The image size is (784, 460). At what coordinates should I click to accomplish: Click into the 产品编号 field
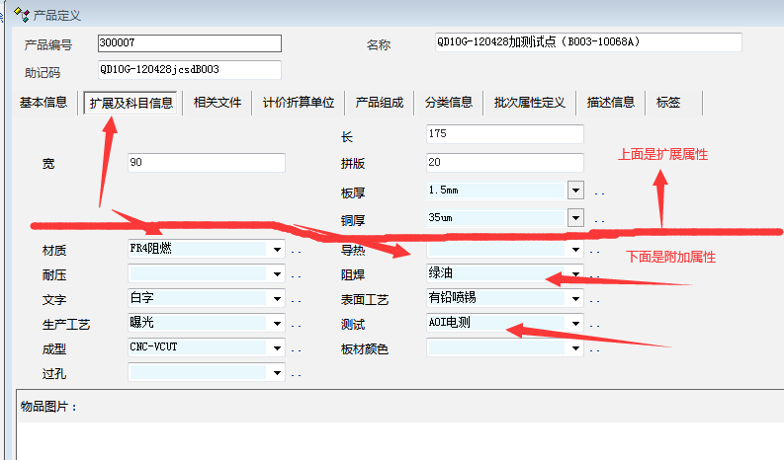tap(190, 43)
